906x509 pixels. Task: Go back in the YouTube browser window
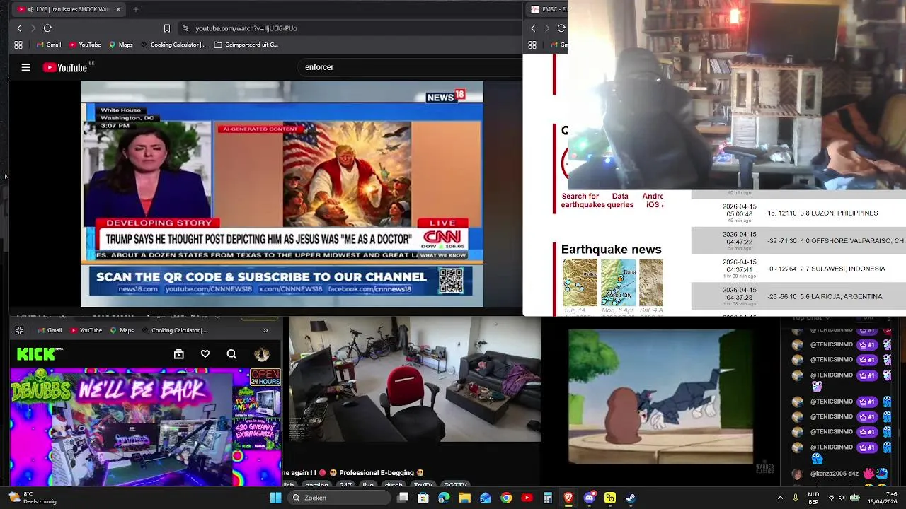19,28
